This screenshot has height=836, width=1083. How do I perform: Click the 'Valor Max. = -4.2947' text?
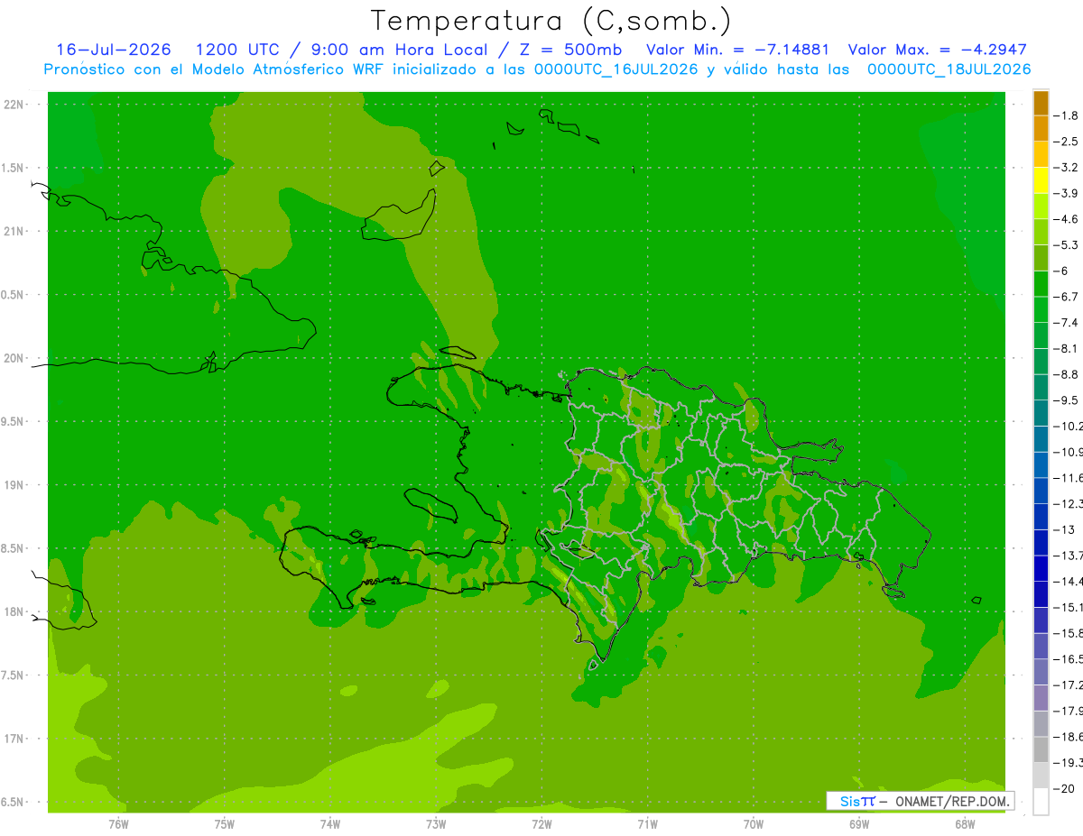click(938, 50)
